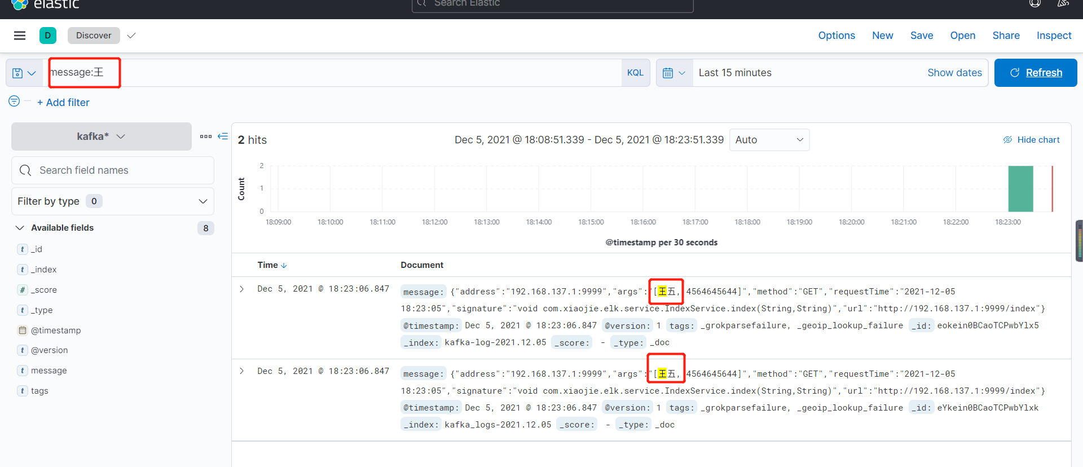Click the filter options circle icon
This screenshot has height=467, width=1083.
click(x=14, y=101)
